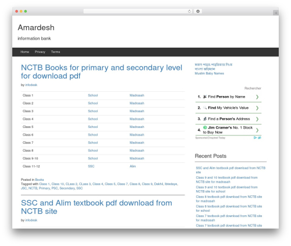
Task: Click chevron arrow for Find a Person's Address
Action: (257, 119)
